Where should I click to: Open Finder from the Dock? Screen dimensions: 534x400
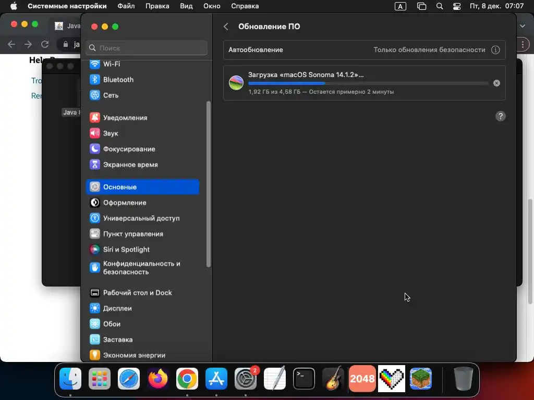coord(70,379)
